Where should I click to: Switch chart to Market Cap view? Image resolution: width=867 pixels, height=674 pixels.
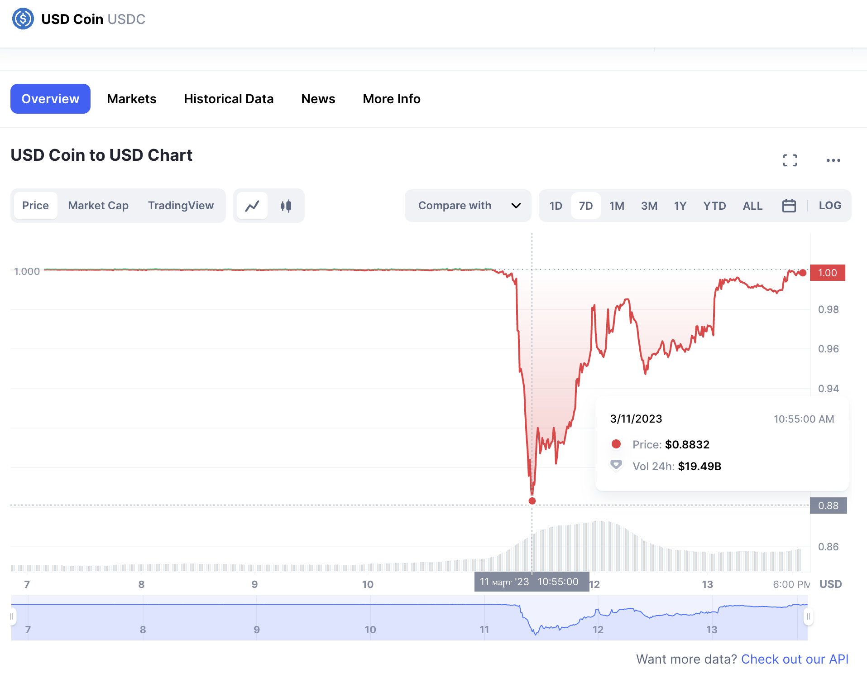(98, 205)
